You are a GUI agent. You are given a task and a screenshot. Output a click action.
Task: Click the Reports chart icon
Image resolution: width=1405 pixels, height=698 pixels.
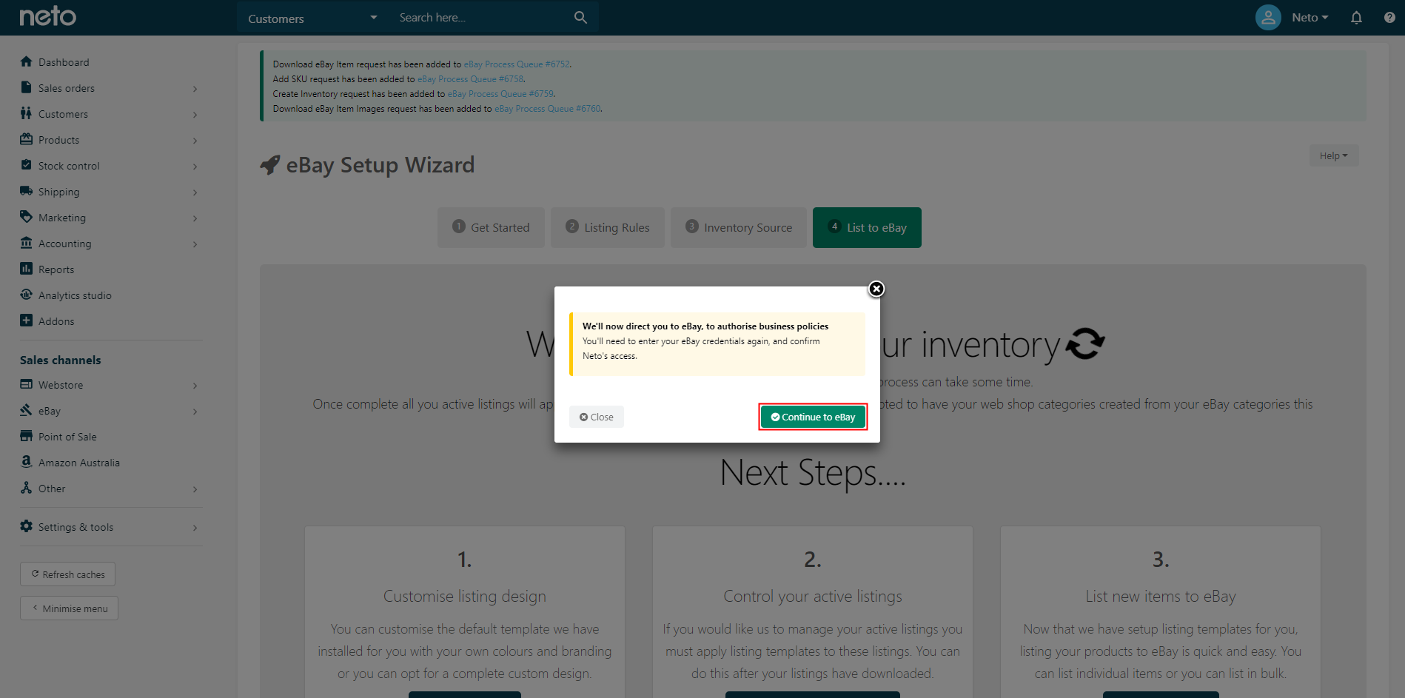coord(27,269)
